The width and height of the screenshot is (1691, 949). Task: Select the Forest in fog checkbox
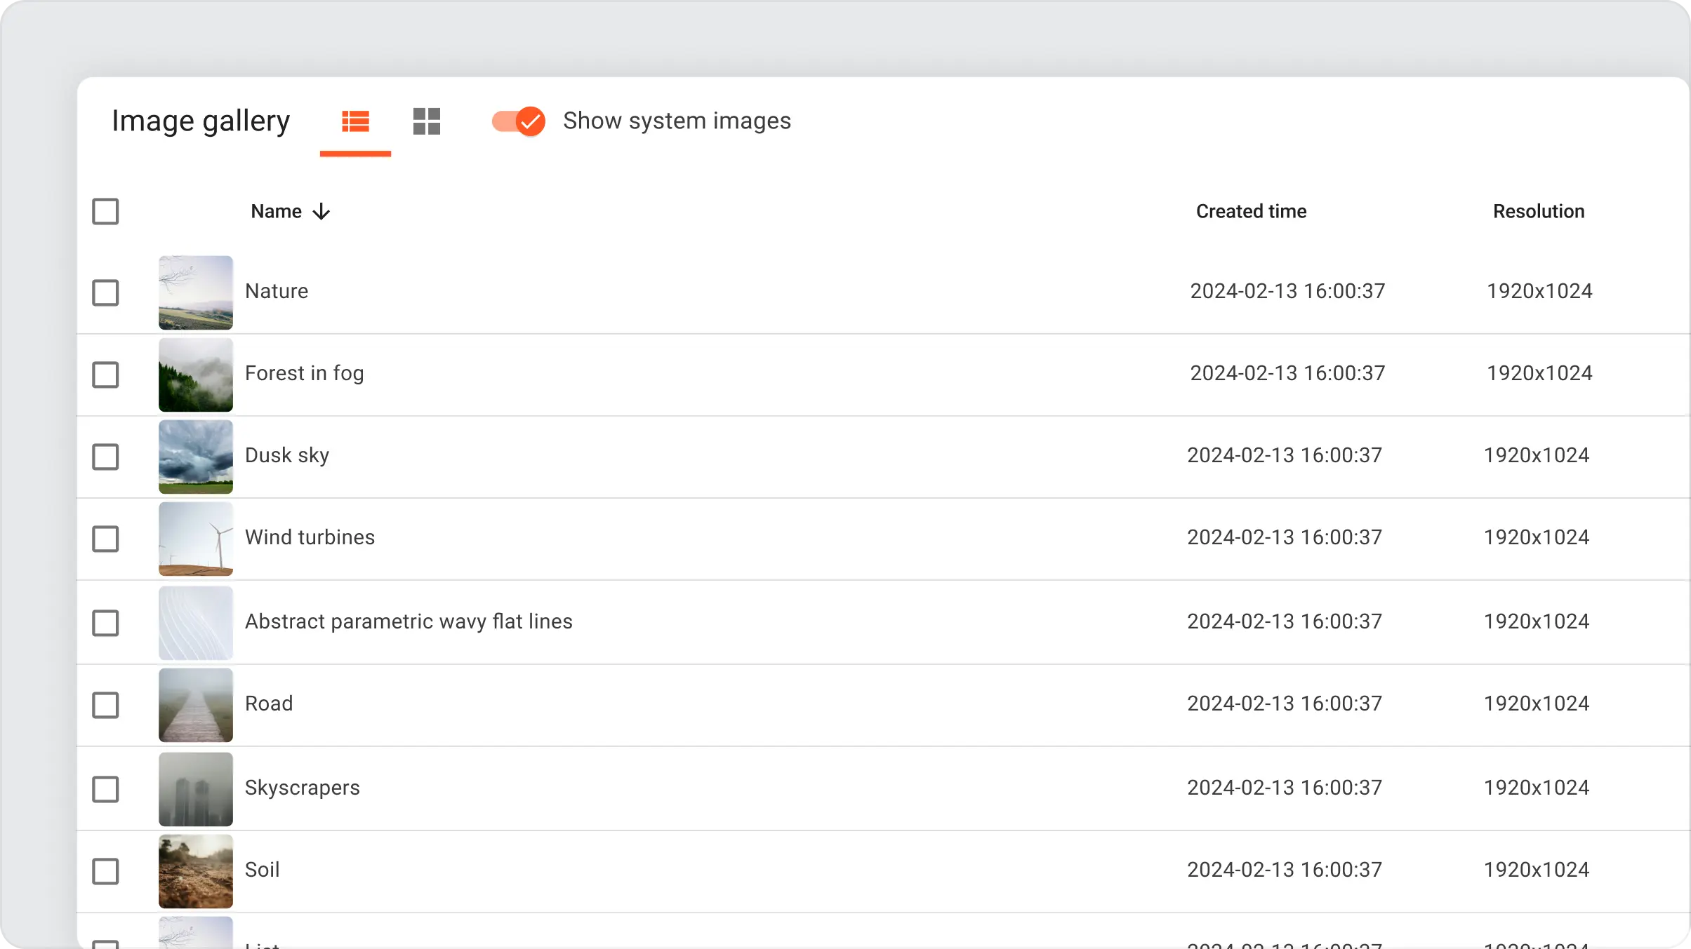click(105, 375)
